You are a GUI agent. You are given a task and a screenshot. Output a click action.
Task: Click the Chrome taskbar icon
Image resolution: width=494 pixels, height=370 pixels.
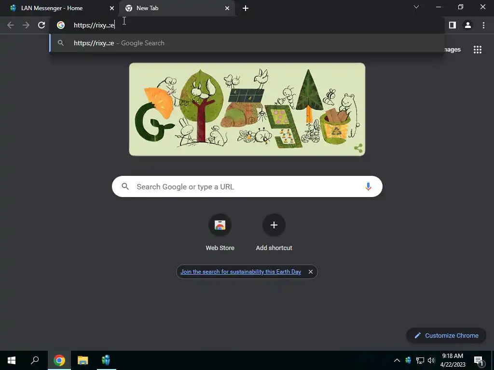point(59,360)
